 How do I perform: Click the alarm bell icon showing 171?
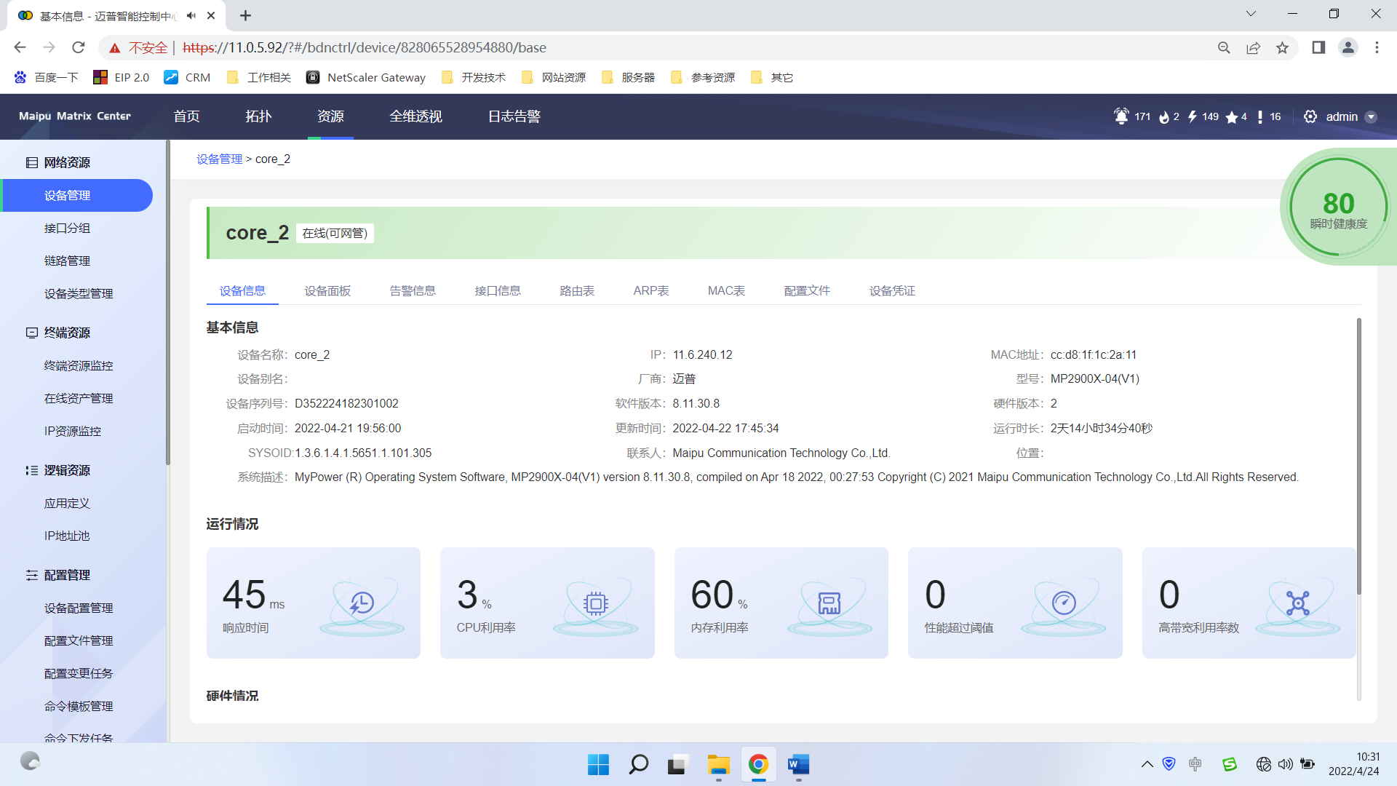click(1121, 116)
